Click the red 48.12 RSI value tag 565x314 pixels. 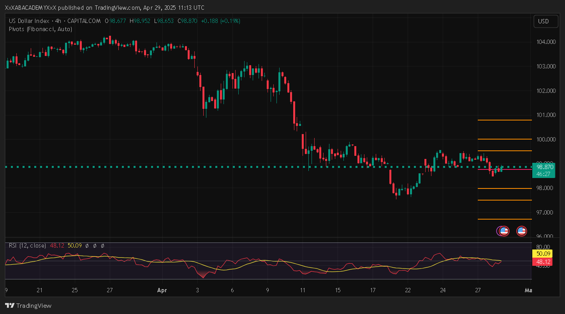click(542, 262)
